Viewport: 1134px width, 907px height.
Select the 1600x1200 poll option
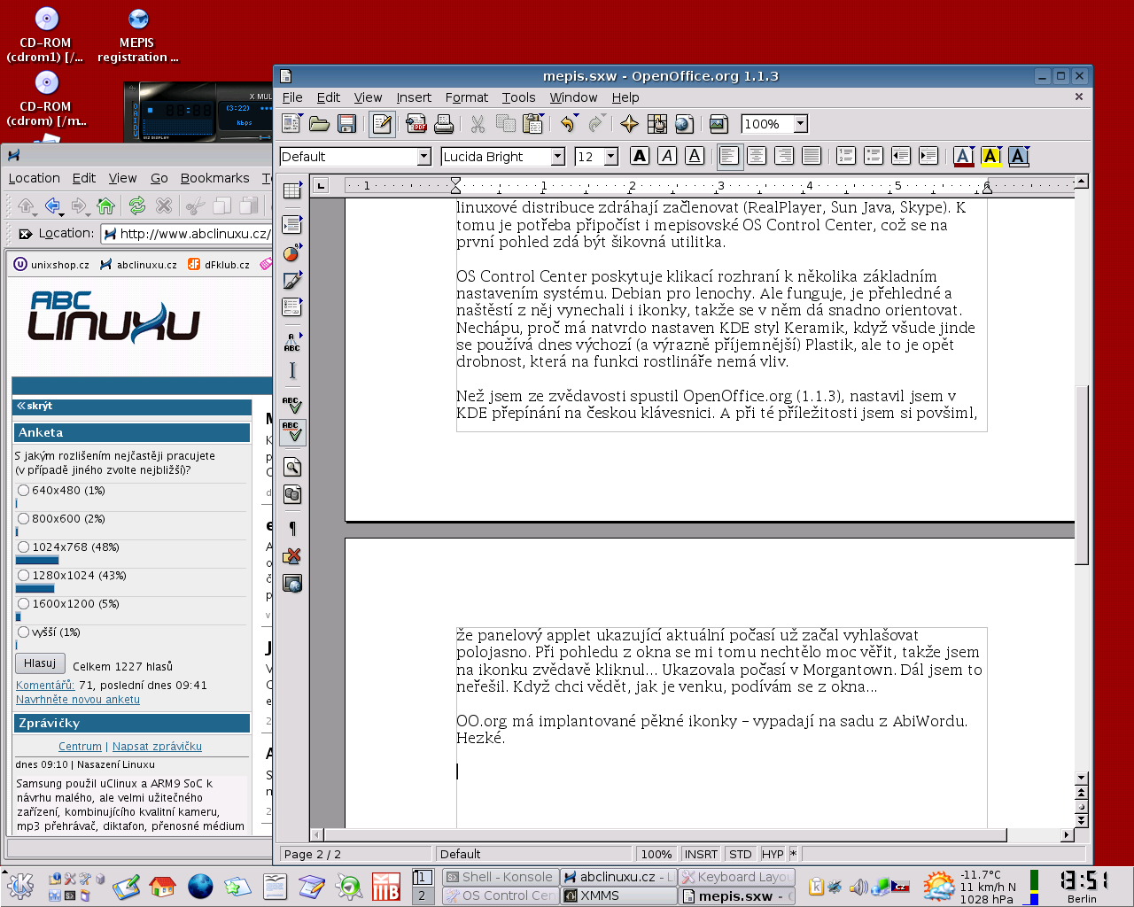[24, 603]
